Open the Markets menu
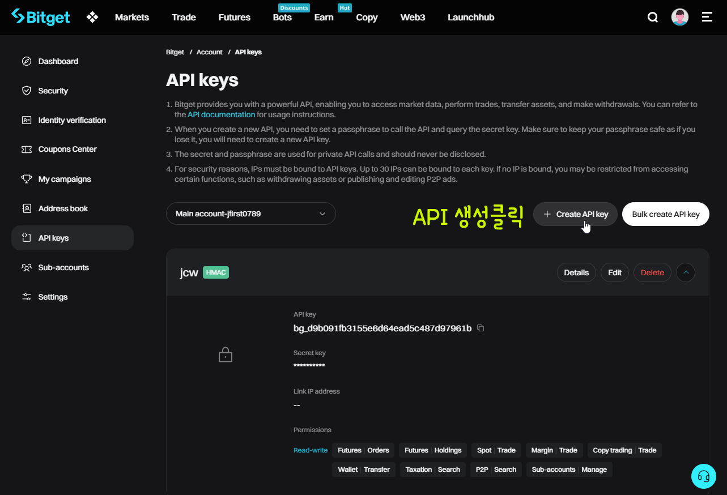Viewport: 727px width, 495px height. point(132,18)
